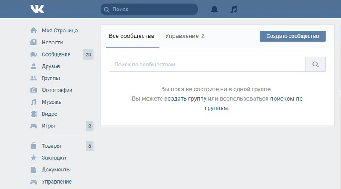341x189 pixels.
Task: Open notifications bell icon
Action: tap(214, 9)
